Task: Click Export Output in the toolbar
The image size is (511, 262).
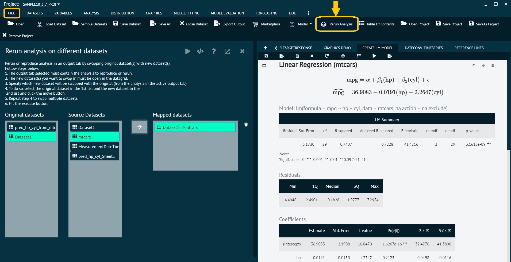Action: (230, 24)
